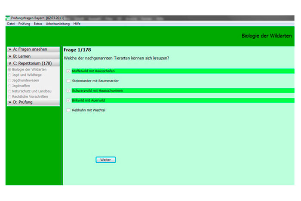
Task: Open the Arbeitsanleitung menu
Action: (x=58, y=24)
